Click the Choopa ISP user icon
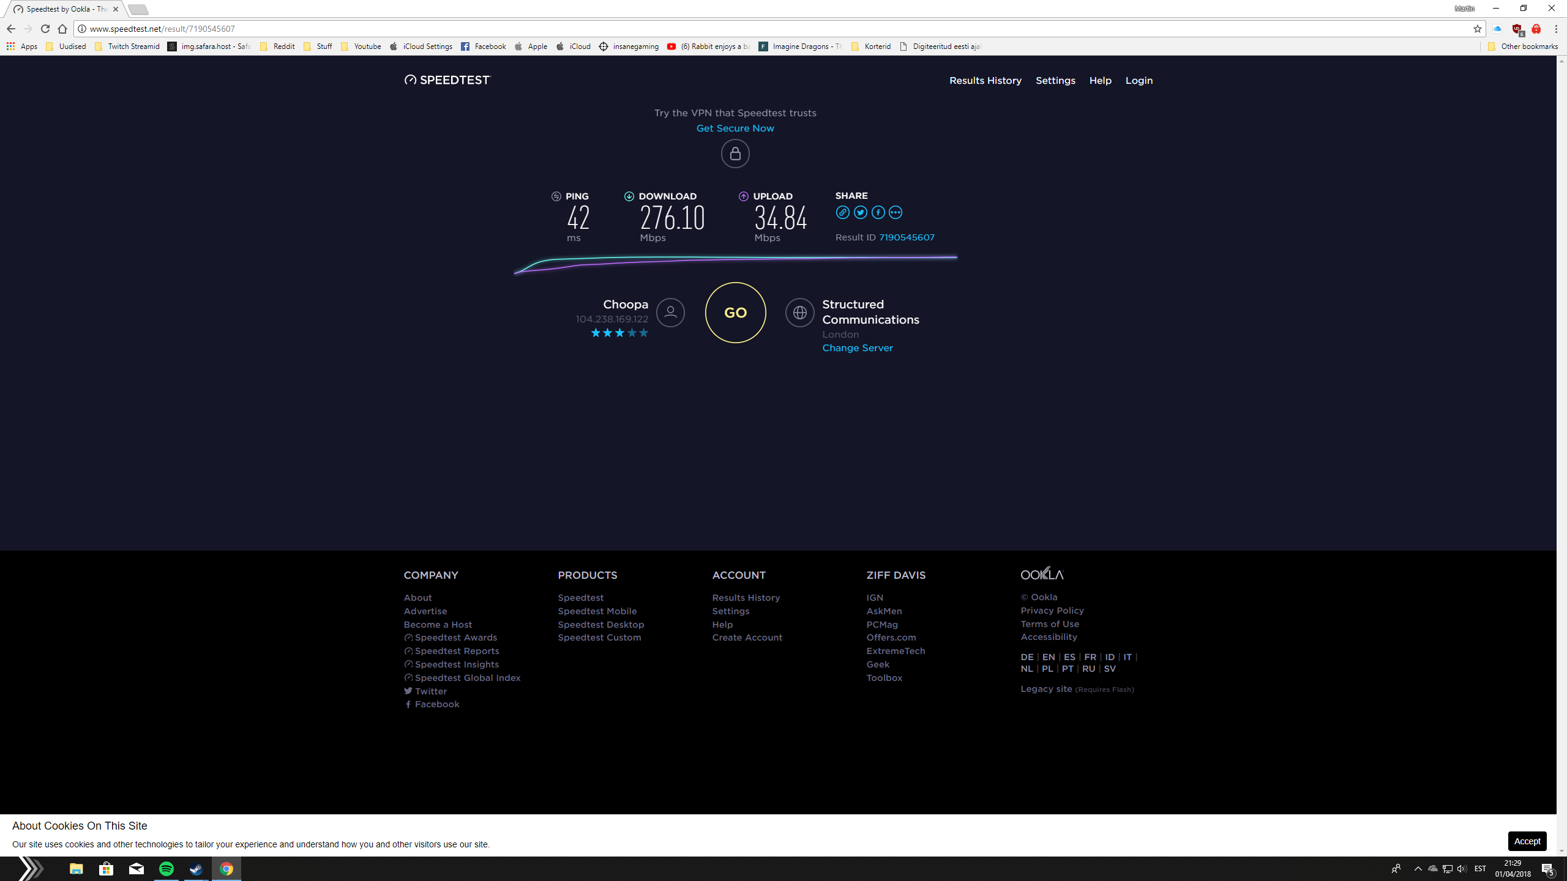Screen dimensions: 1567x881 click(x=671, y=313)
